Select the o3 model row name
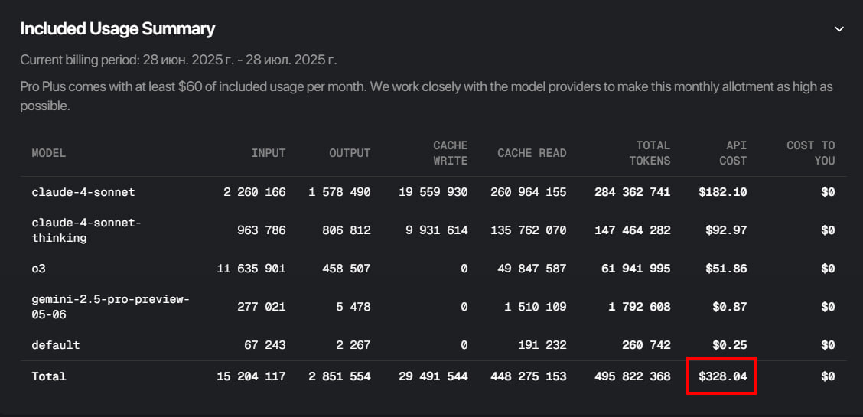 (38, 269)
